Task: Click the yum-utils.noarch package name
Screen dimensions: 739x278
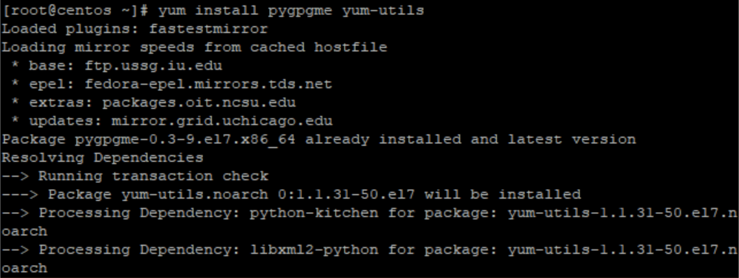Action: point(195,195)
